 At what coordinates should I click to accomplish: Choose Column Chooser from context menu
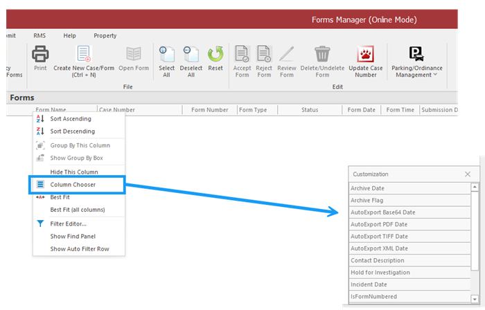[x=73, y=185]
